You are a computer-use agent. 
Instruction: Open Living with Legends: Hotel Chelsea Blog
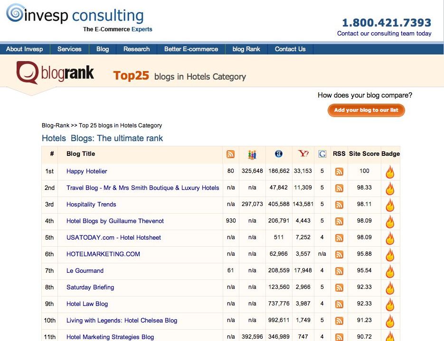pyautogui.click(x=122, y=320)
